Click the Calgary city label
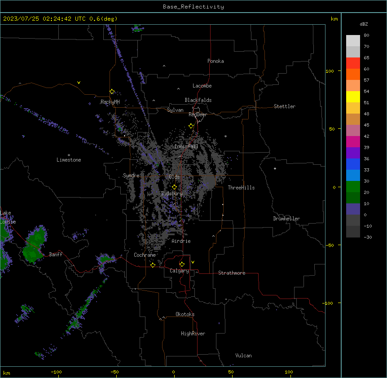 [x=179, y=271]
